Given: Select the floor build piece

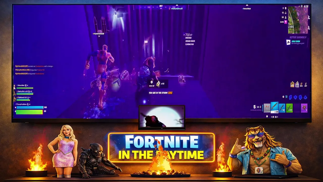Looking at the screenshot, I should [x=295, y=97].
